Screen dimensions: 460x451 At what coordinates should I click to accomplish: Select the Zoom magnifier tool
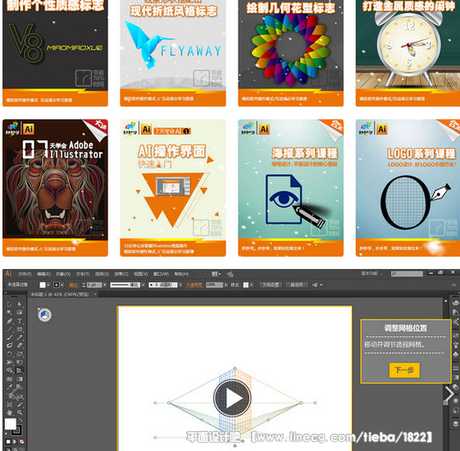[x=20, y=412]
